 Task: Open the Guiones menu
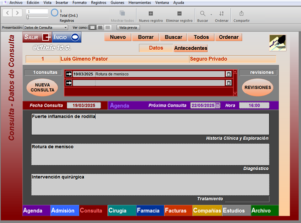[117, 3]
